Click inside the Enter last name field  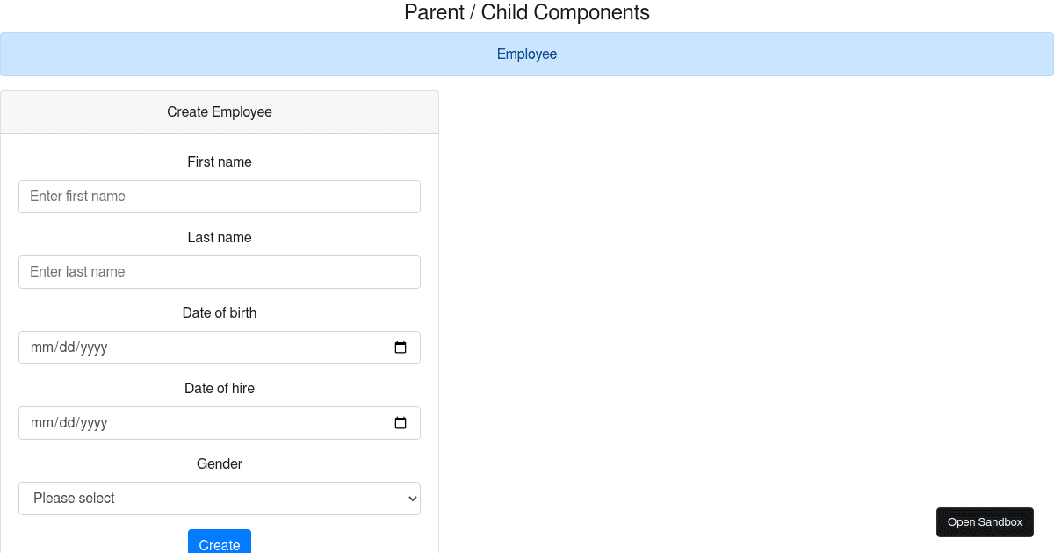pos(220,271)
